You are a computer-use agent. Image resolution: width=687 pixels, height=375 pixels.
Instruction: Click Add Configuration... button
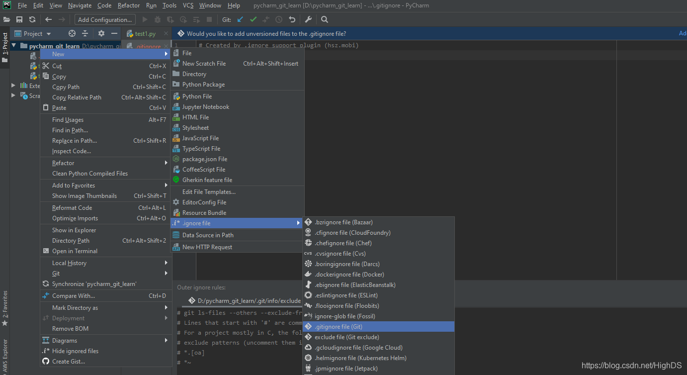click(105, 19)
